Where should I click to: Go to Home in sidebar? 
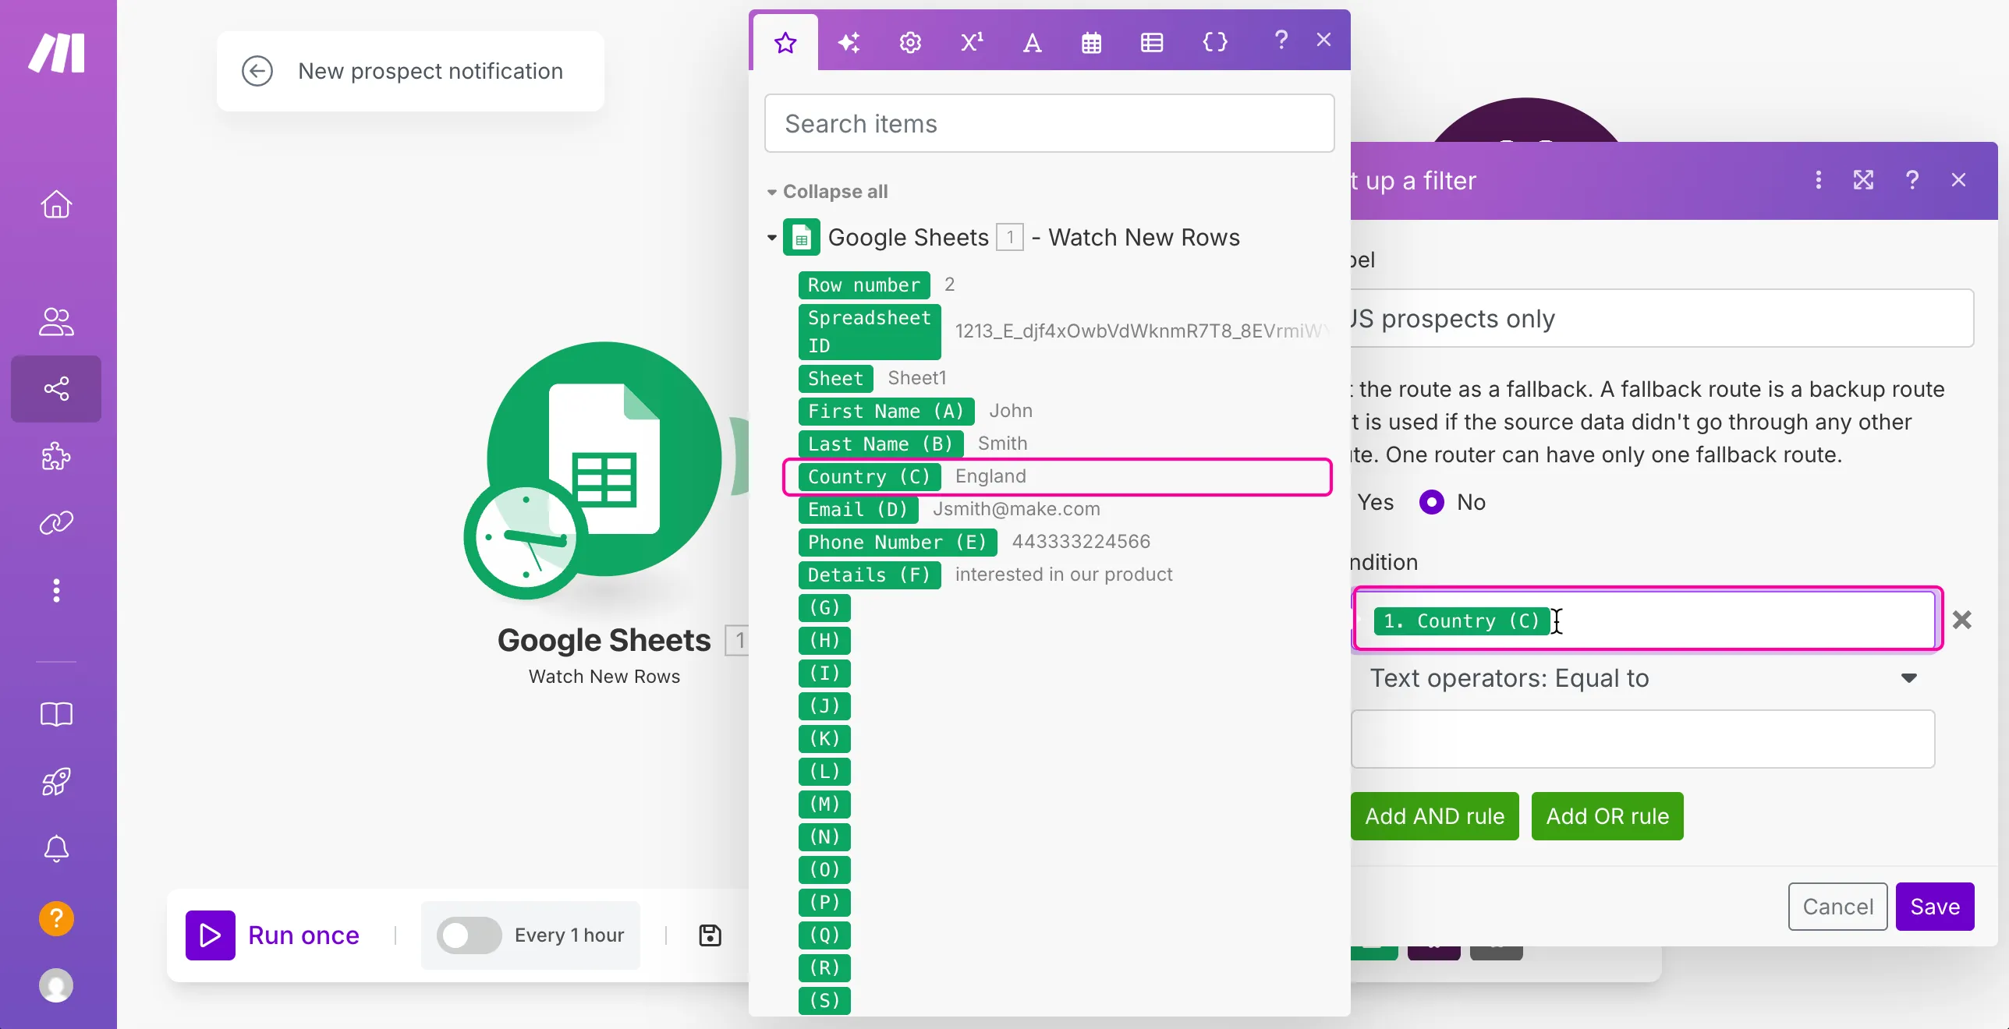point(56,204)
